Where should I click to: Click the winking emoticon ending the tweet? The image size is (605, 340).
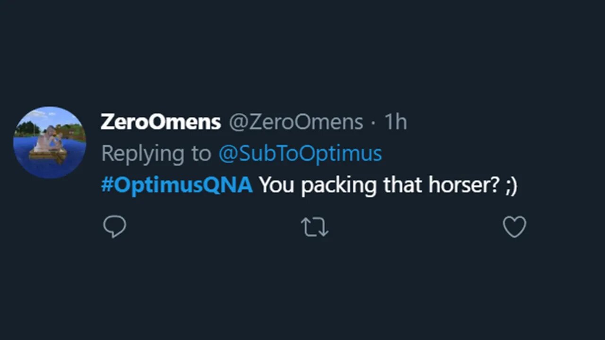point(511,185)
